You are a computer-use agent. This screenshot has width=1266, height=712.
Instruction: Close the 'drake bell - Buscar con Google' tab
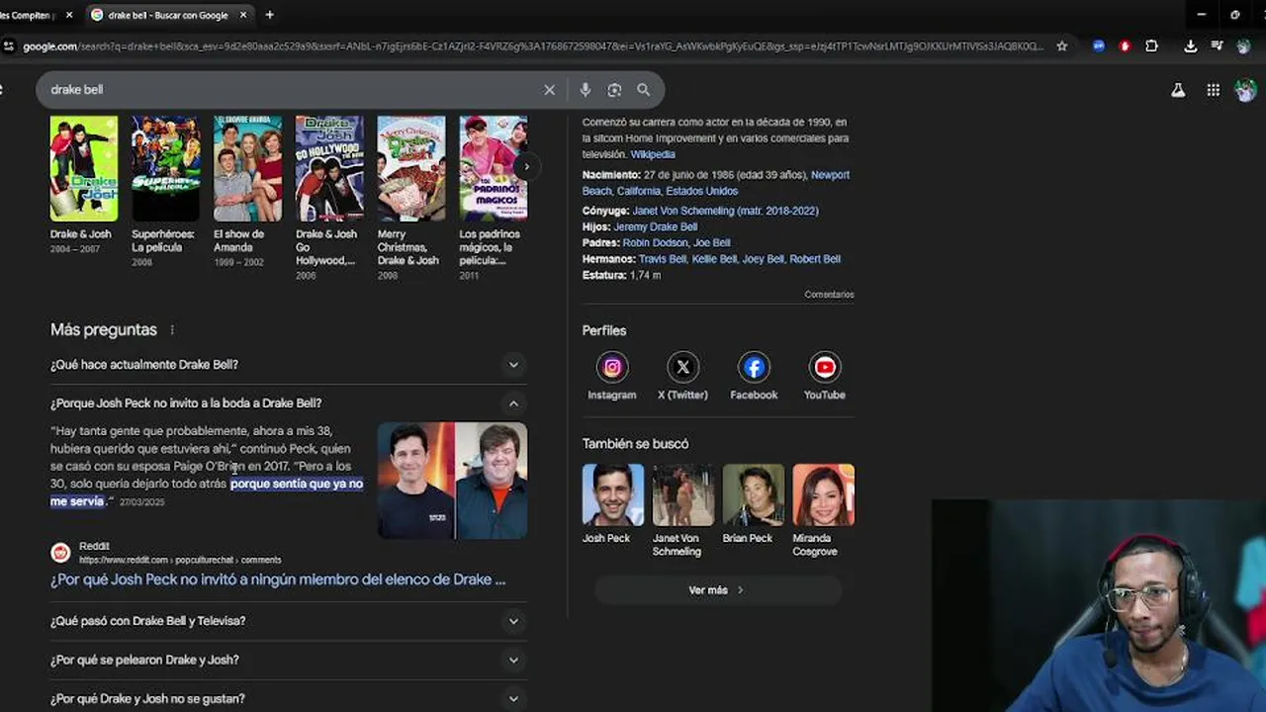coord(243,15)
